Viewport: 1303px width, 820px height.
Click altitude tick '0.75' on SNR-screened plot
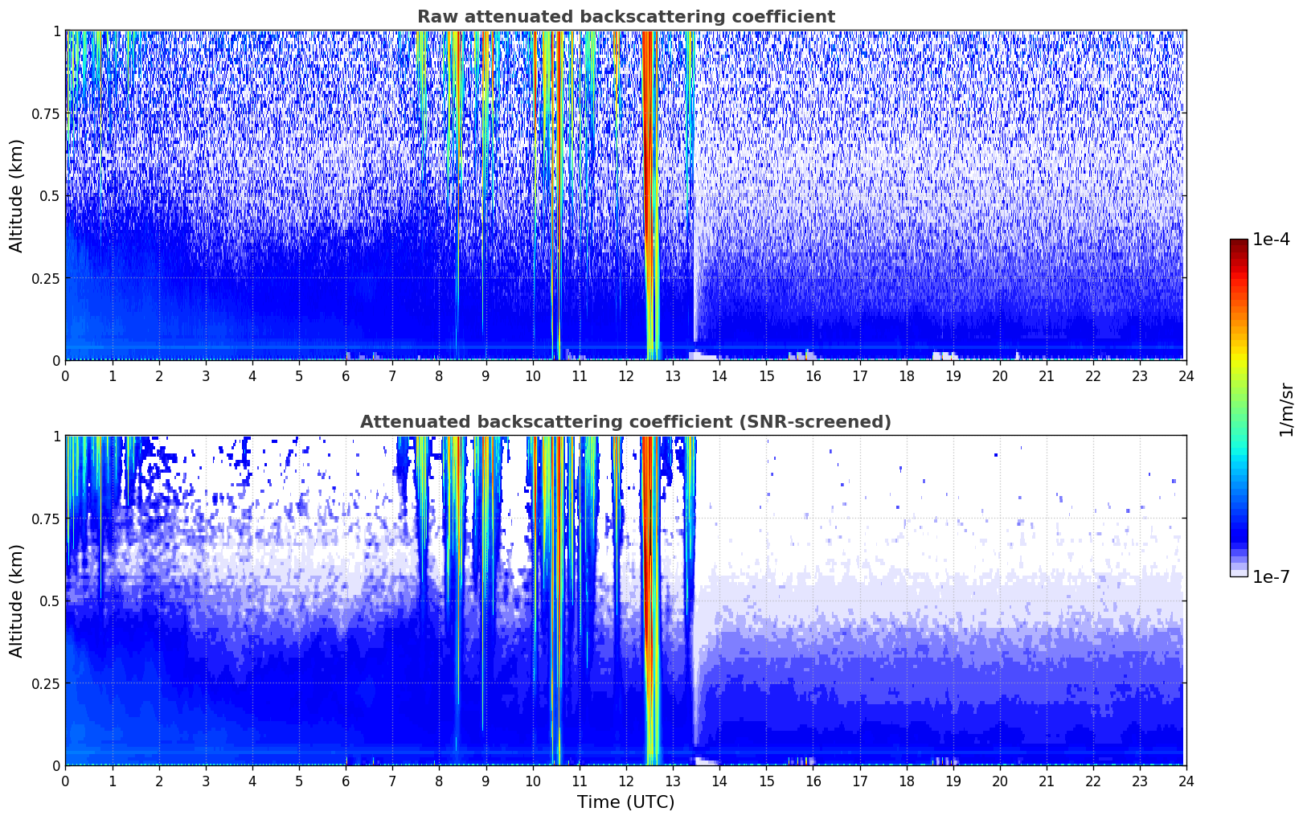[47, 519]
